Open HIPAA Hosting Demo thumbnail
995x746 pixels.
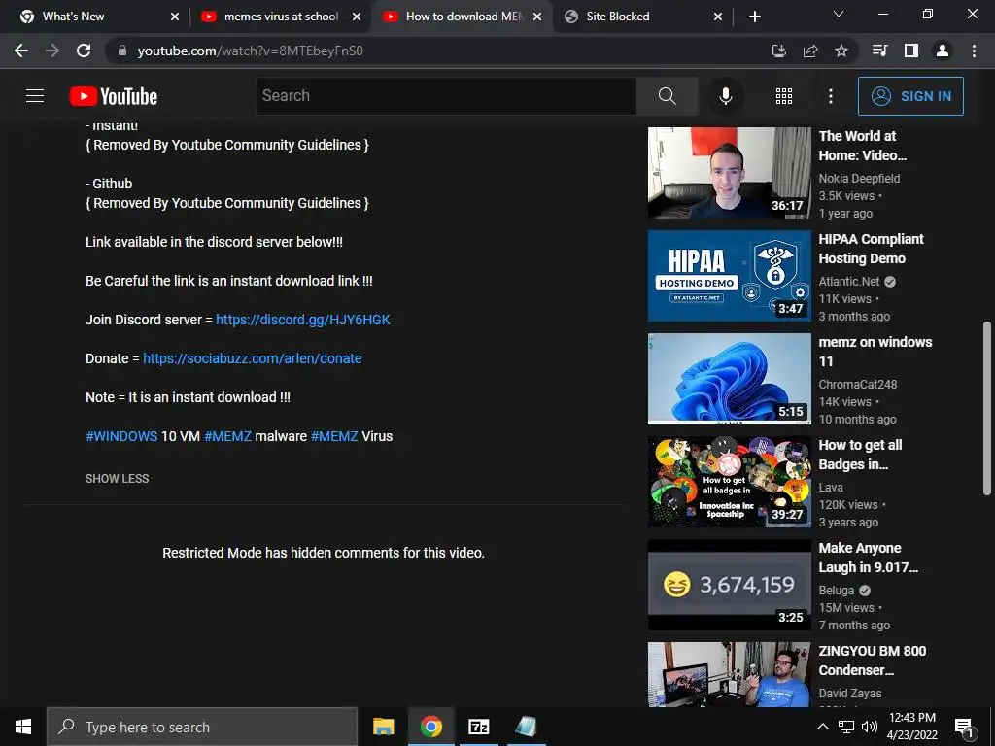729,276
